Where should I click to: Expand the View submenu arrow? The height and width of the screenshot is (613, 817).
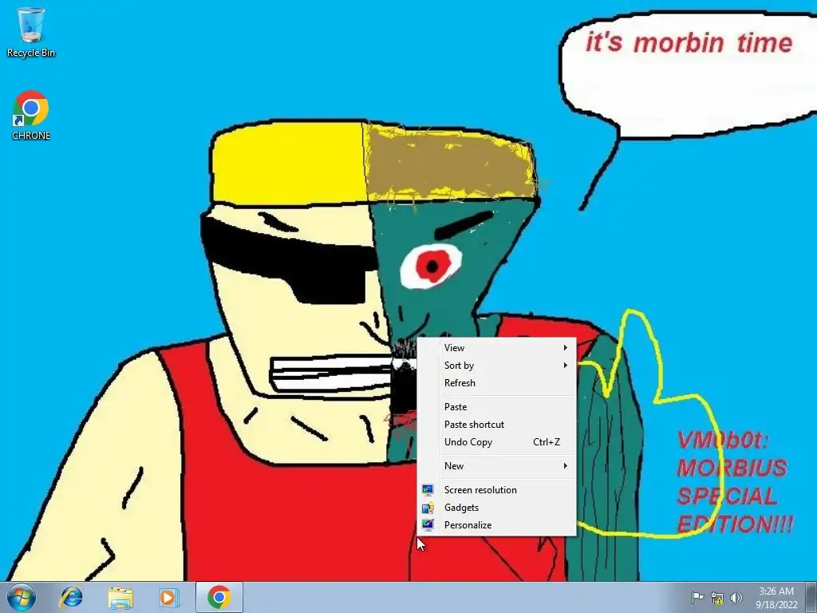click(x=566, y=348)
